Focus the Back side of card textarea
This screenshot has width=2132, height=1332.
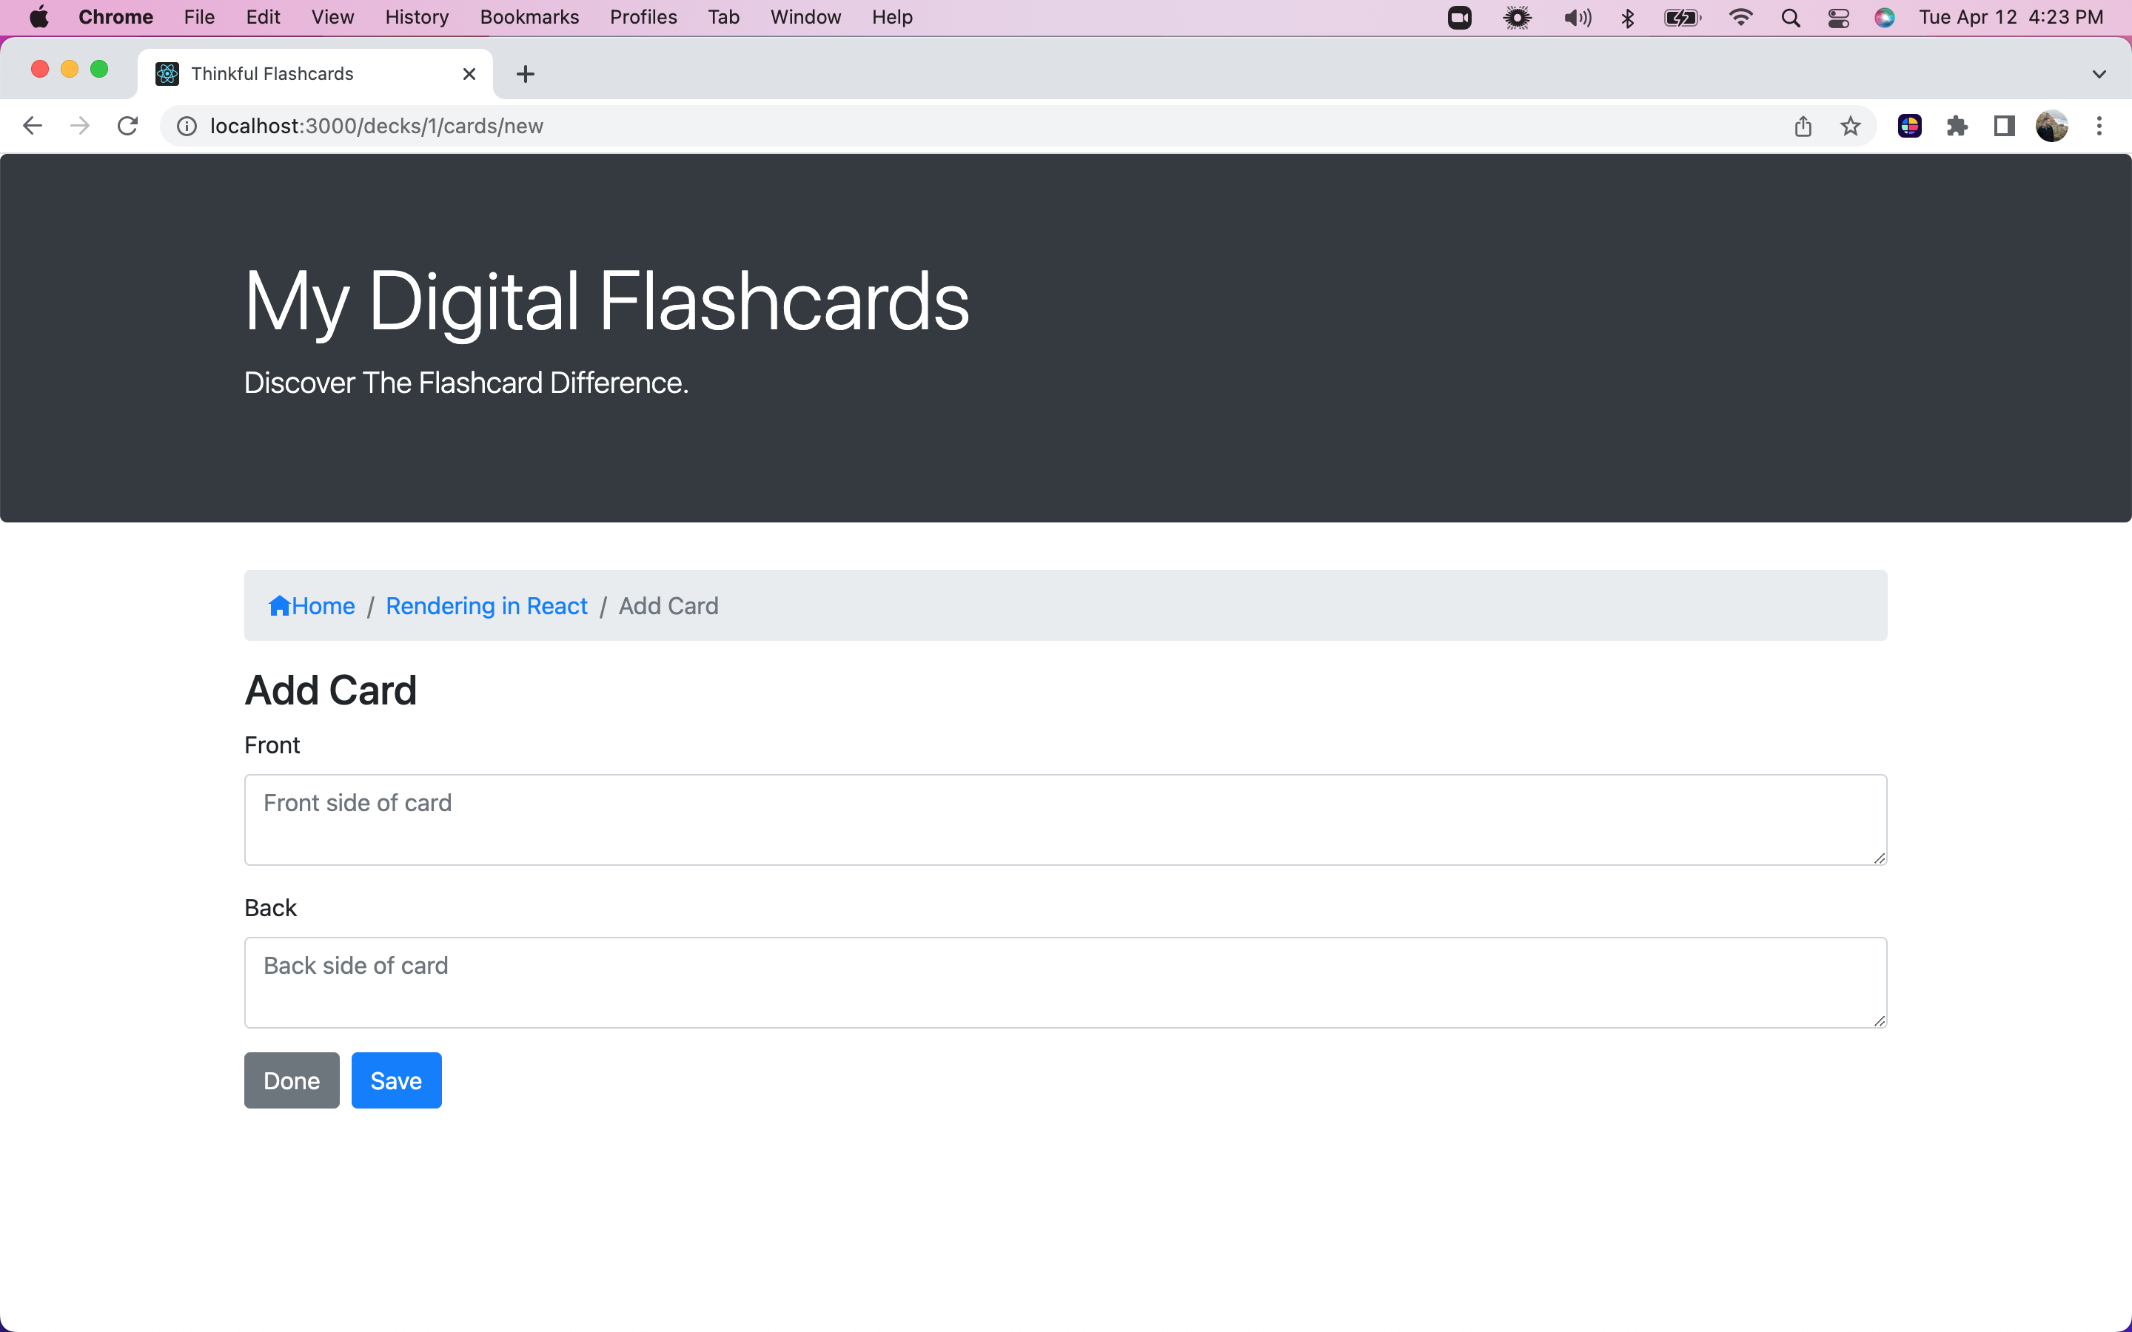point(1065,981)
